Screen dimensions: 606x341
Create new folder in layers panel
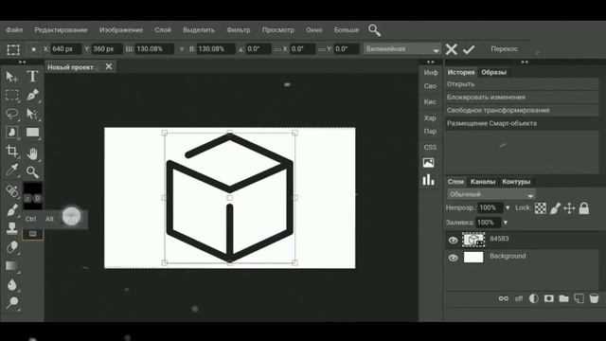[564, 298]
